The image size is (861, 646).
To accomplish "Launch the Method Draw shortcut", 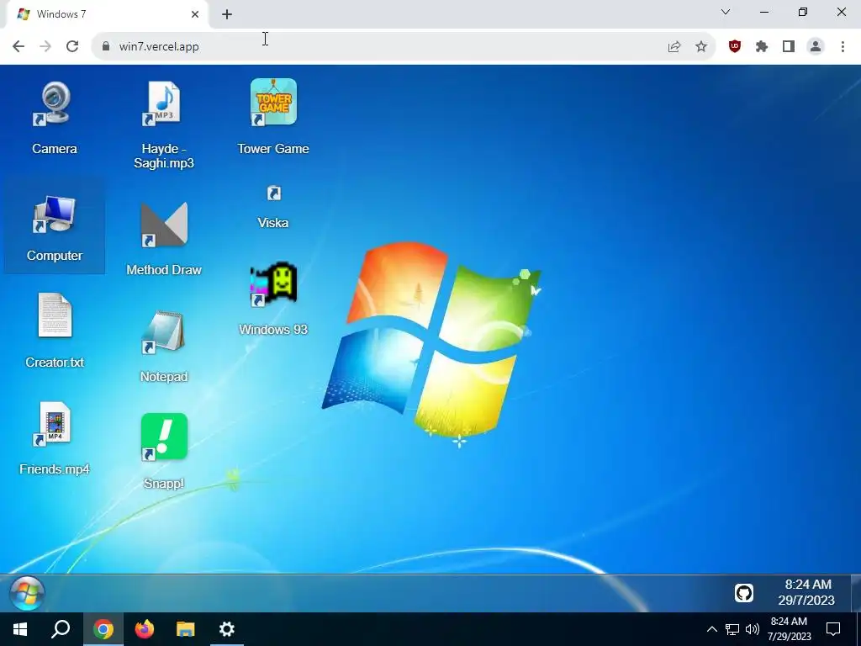I will [164, 239].
